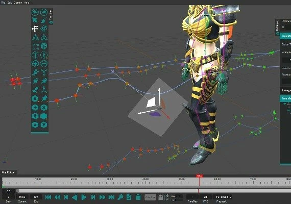Play the animation forward
Image resolution: width=291 pixels, height=204 pixels.
click(84, 197)
